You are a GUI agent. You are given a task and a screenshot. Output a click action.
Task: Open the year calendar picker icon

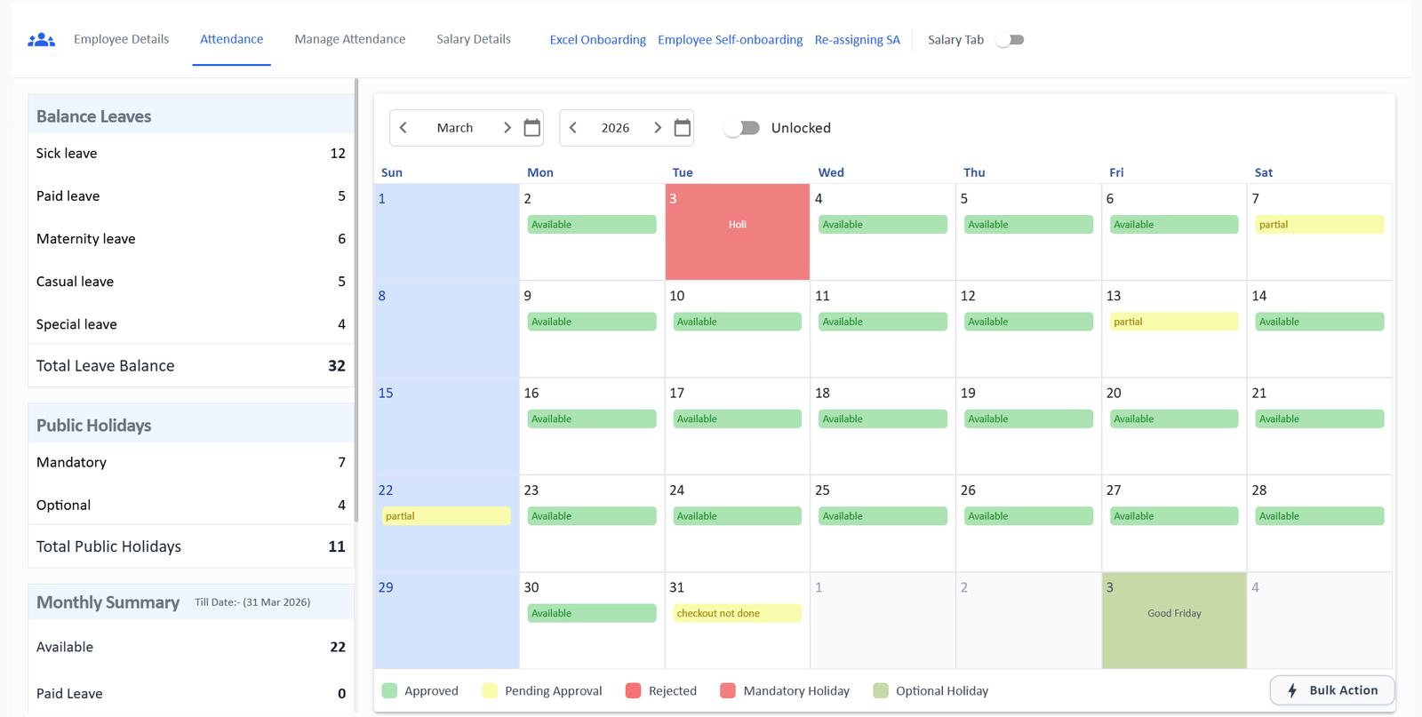tap(683, 128)
